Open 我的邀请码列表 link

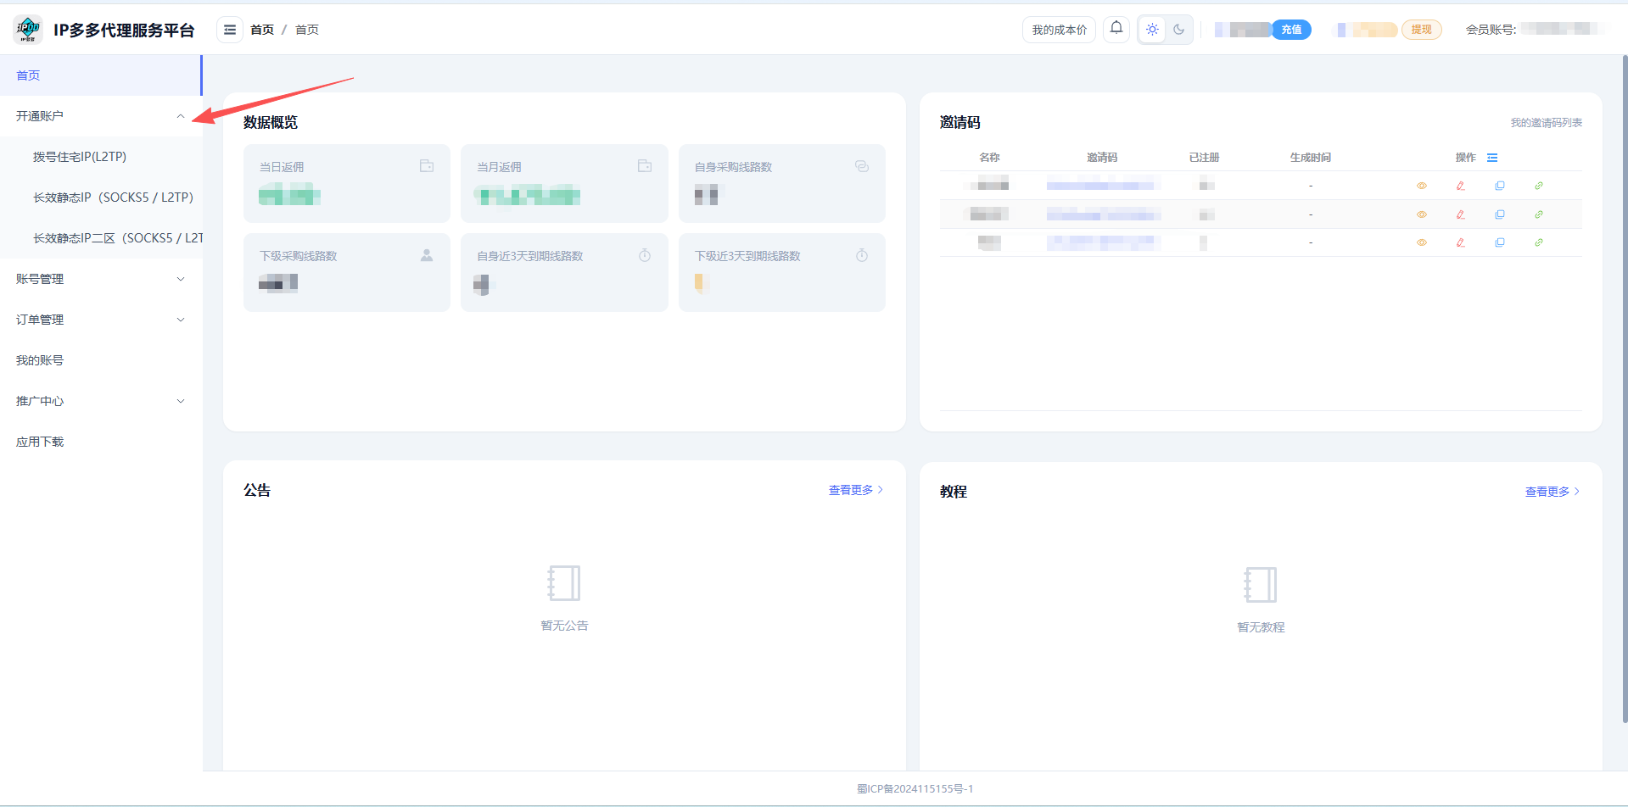(x=1546, y=123)
